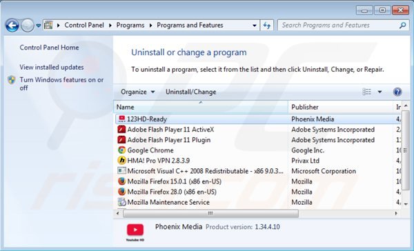Click the Youtube HD thumbnail in details pane
Screen dimensions: 414x251
[x=135, y=232]
